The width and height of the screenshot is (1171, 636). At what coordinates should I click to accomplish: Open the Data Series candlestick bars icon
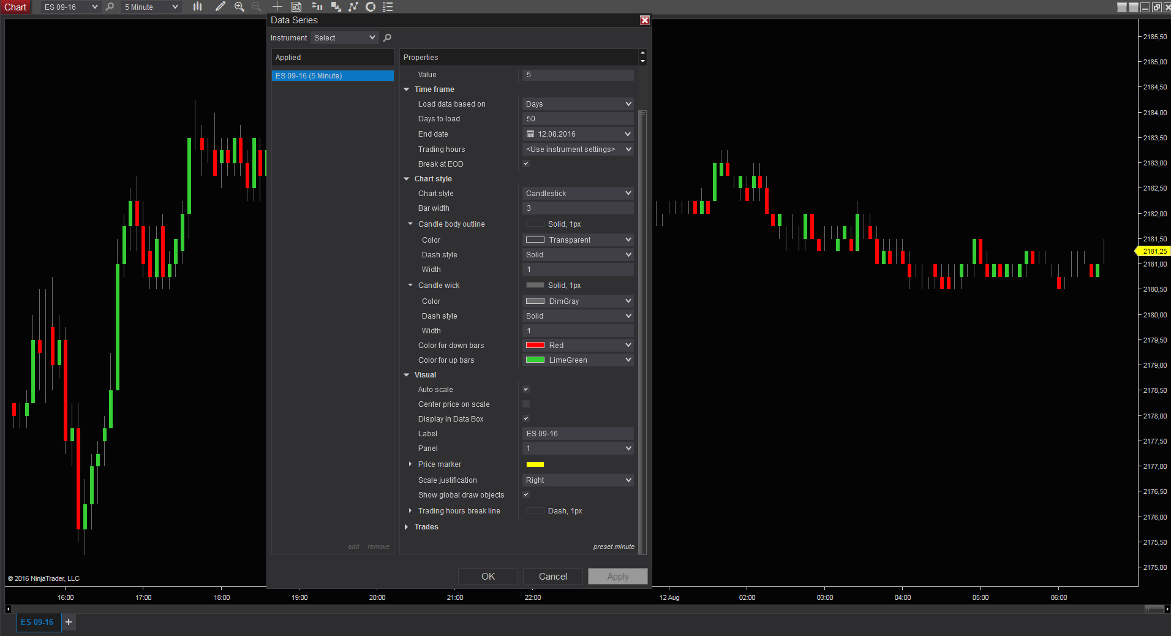(x=197, y=7)
